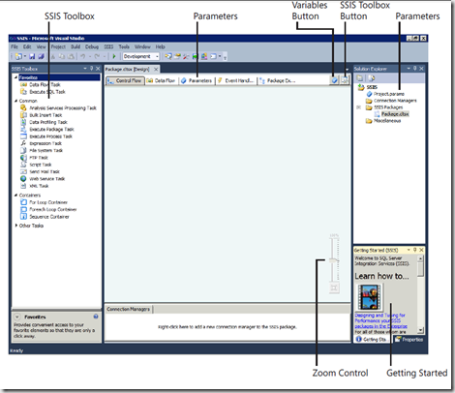The image size is (455, 393).
Task: Open the Project menu
Action: click(x=58, y=46)
